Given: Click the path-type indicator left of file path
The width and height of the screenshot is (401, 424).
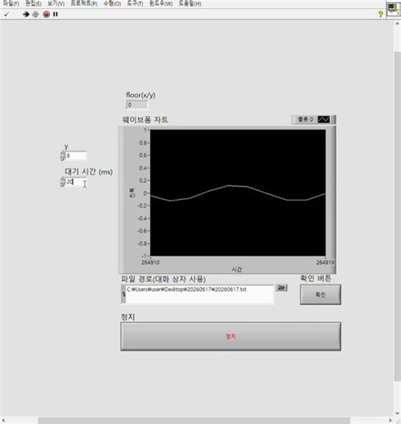Looking at the screenshot, I should click(x=123, y=294).
